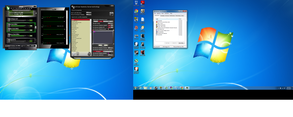This screenshot has width=293, height=117.
Task: Open the File menu in Task Manager
Action: pos(155,13)
